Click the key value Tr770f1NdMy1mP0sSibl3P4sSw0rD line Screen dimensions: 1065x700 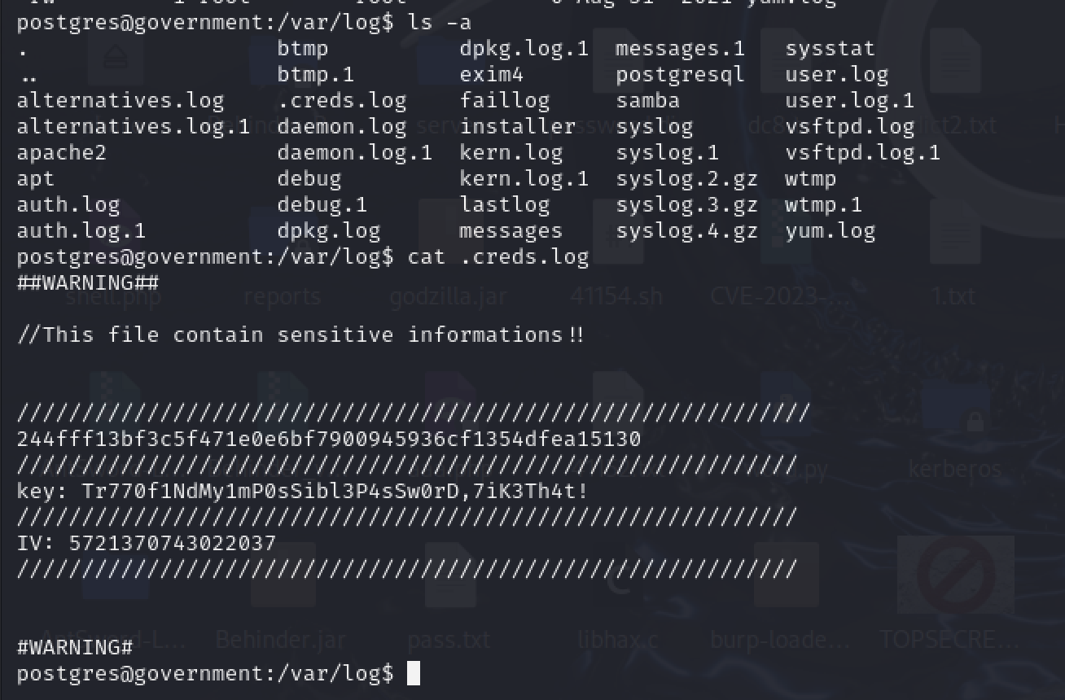coord(302,492)
